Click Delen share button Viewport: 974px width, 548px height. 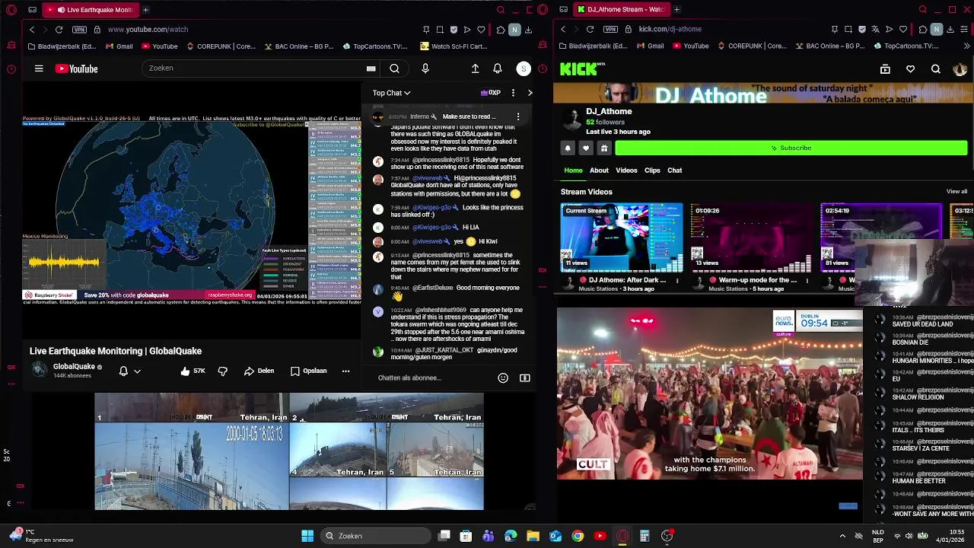pos(259,371)
